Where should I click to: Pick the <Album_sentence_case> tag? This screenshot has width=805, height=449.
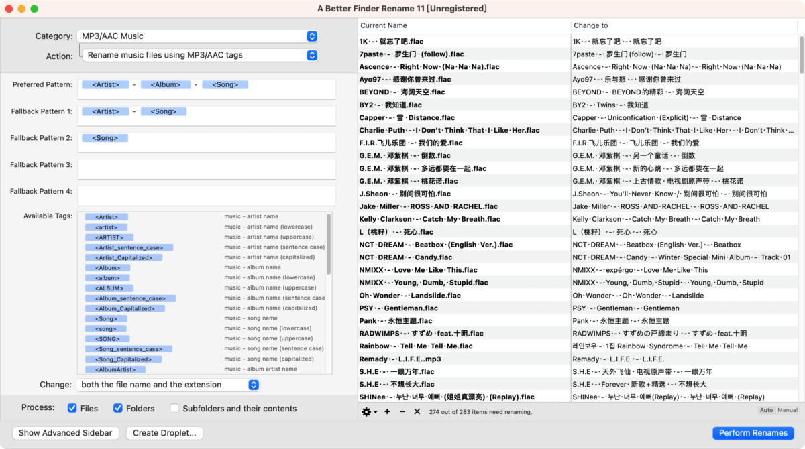pyautogui.click(x=131, y=298)
